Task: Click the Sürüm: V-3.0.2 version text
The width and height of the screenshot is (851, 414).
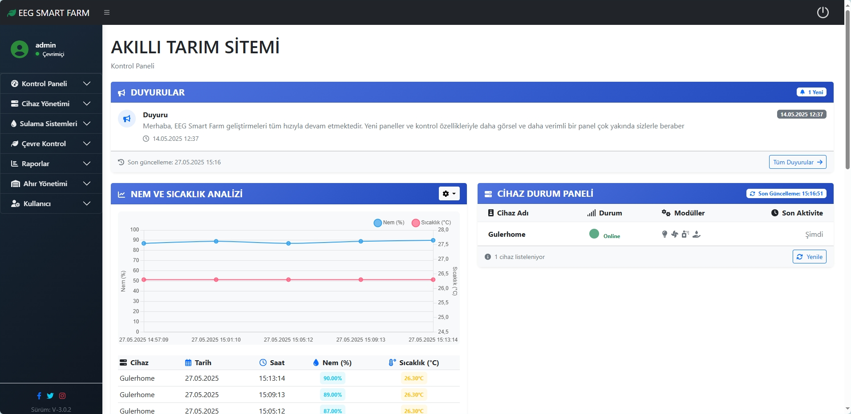Action: [51, 410]
